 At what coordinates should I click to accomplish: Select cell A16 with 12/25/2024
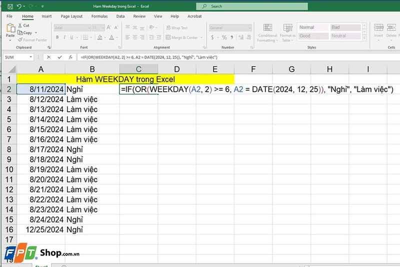[x=41, y=229]
